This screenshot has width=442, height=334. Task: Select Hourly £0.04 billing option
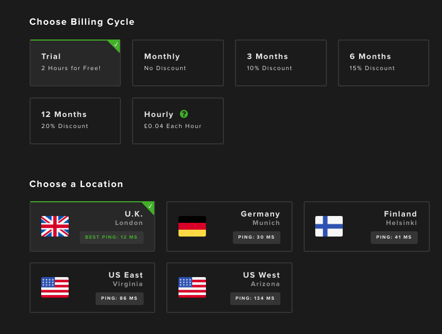(178, 121)
